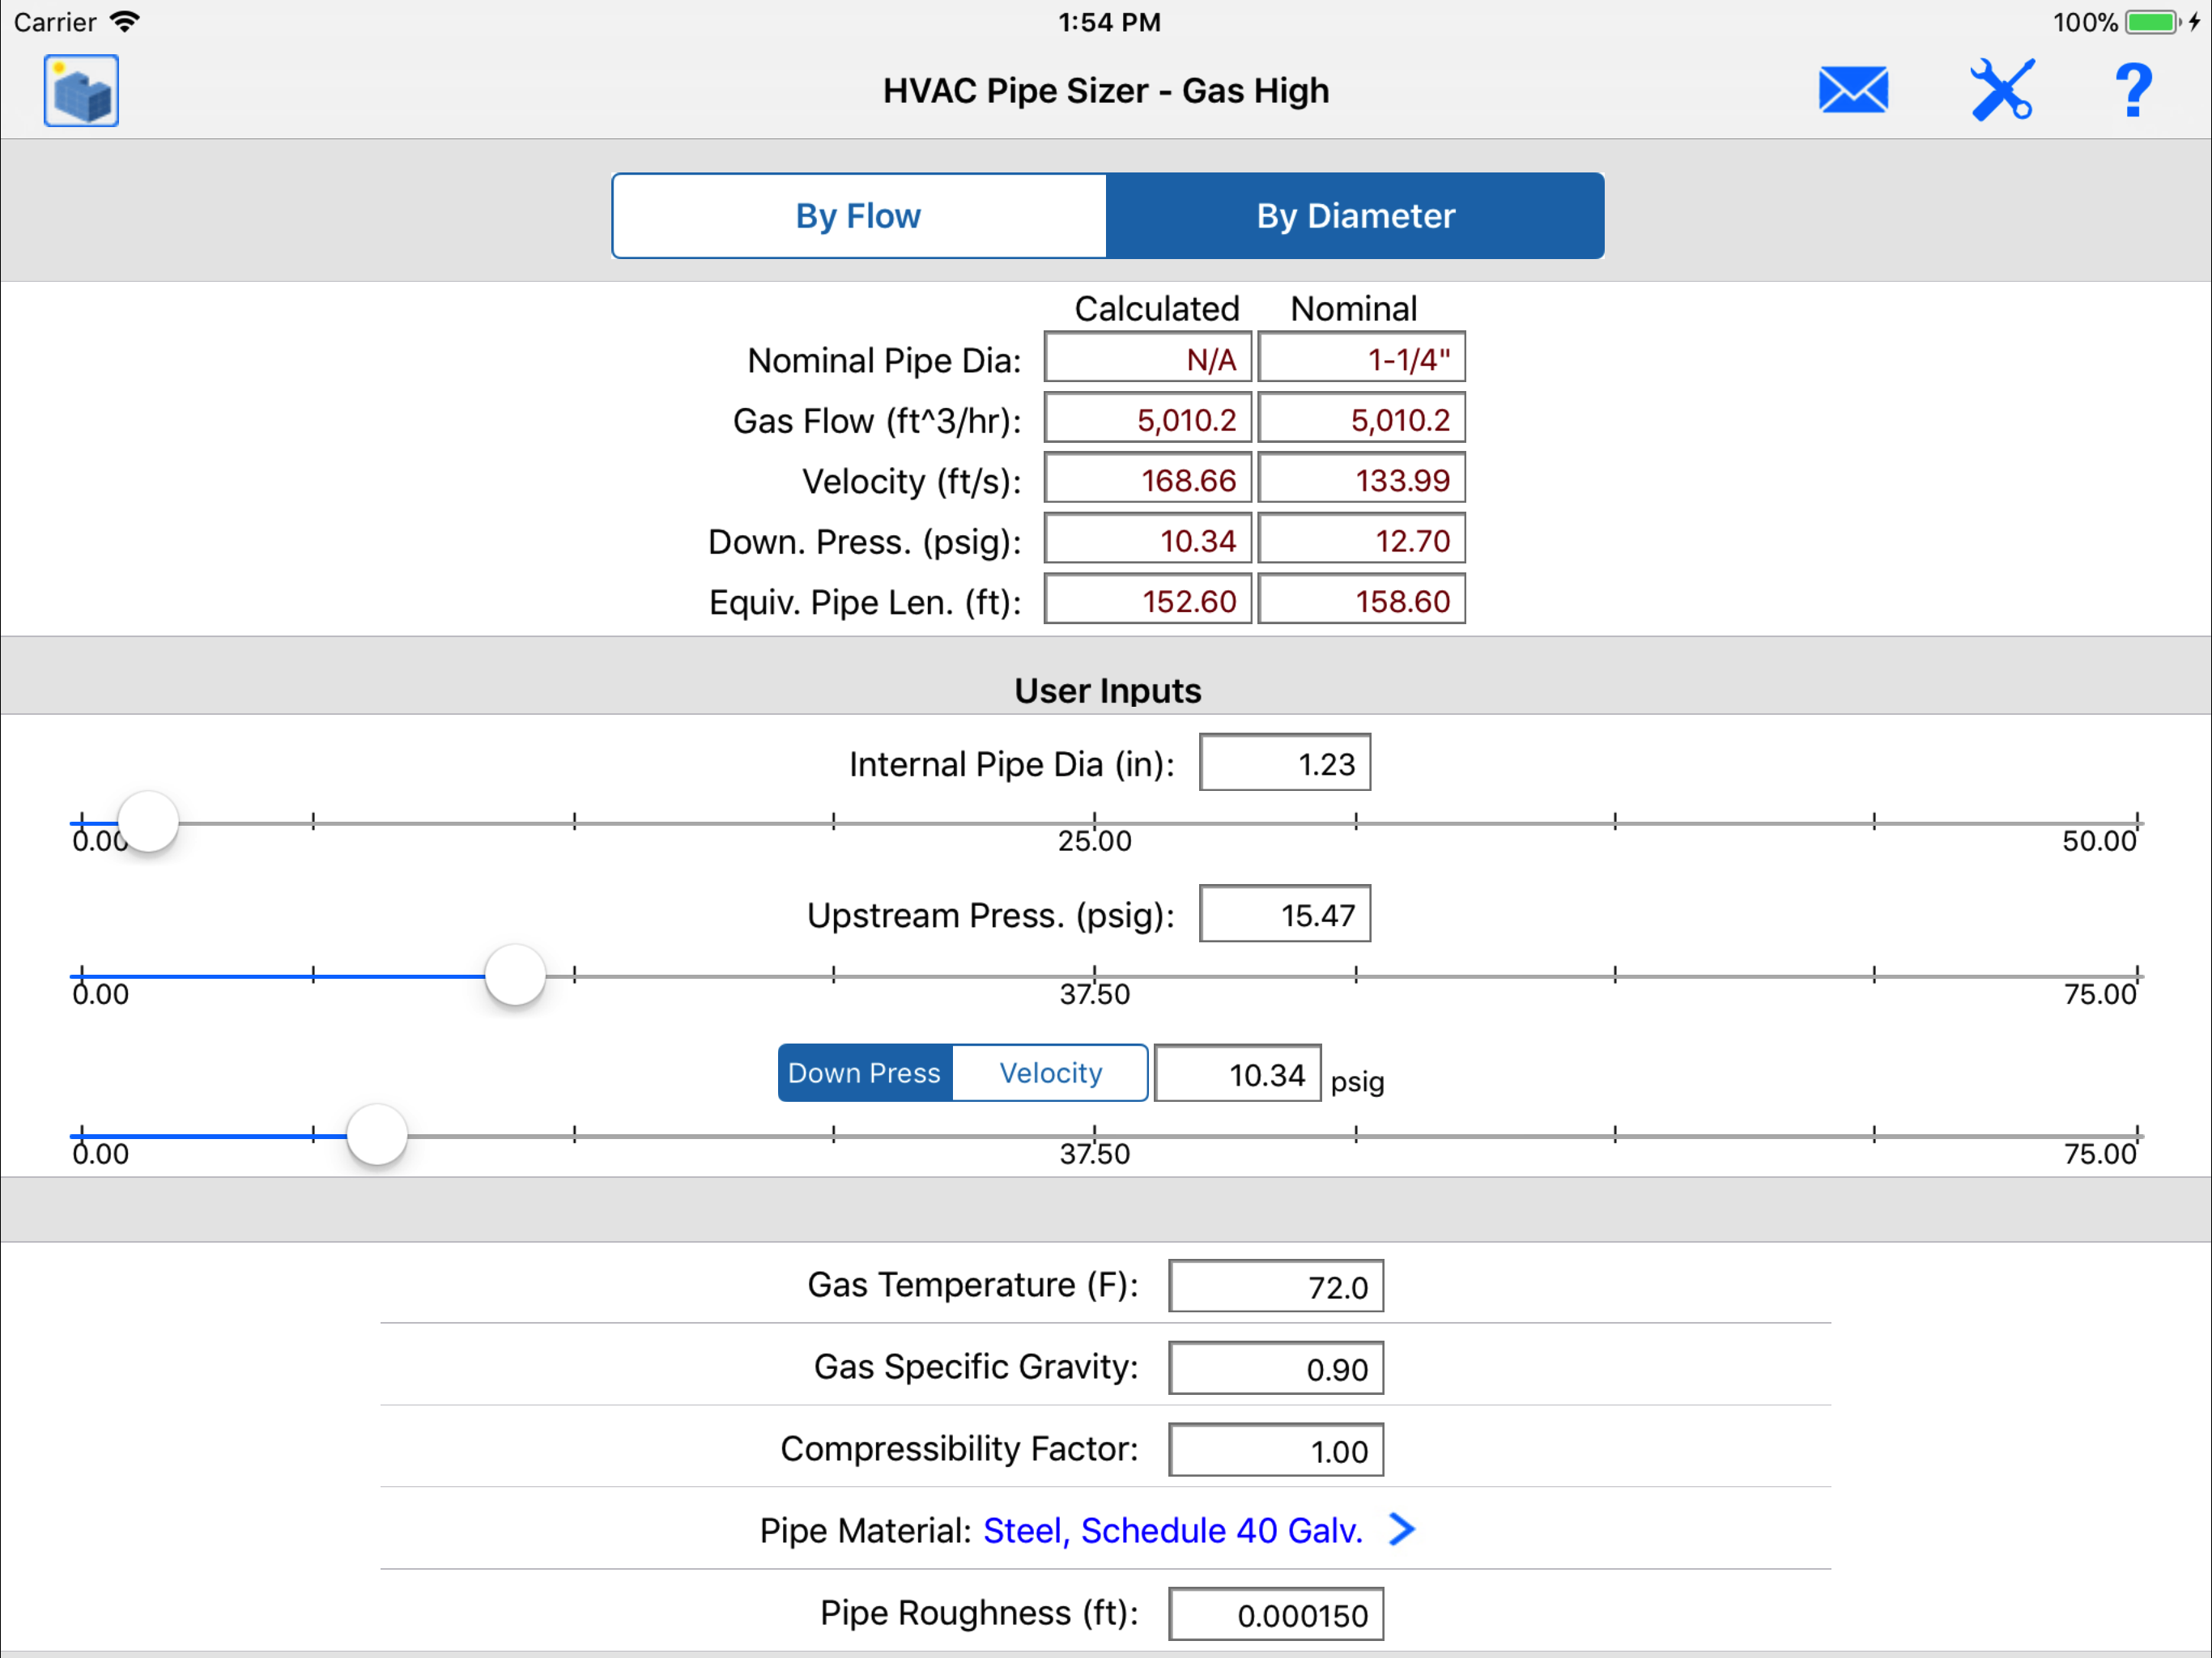Image resolution: width=2212 pixels, height=1658 pixels.
Task: Click the Down Press slider thumb
Action: point(377,1135)
